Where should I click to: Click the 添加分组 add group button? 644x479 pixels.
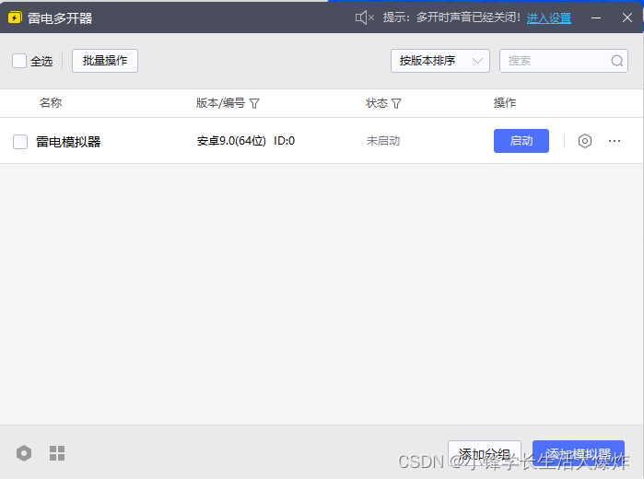point(485,453)
